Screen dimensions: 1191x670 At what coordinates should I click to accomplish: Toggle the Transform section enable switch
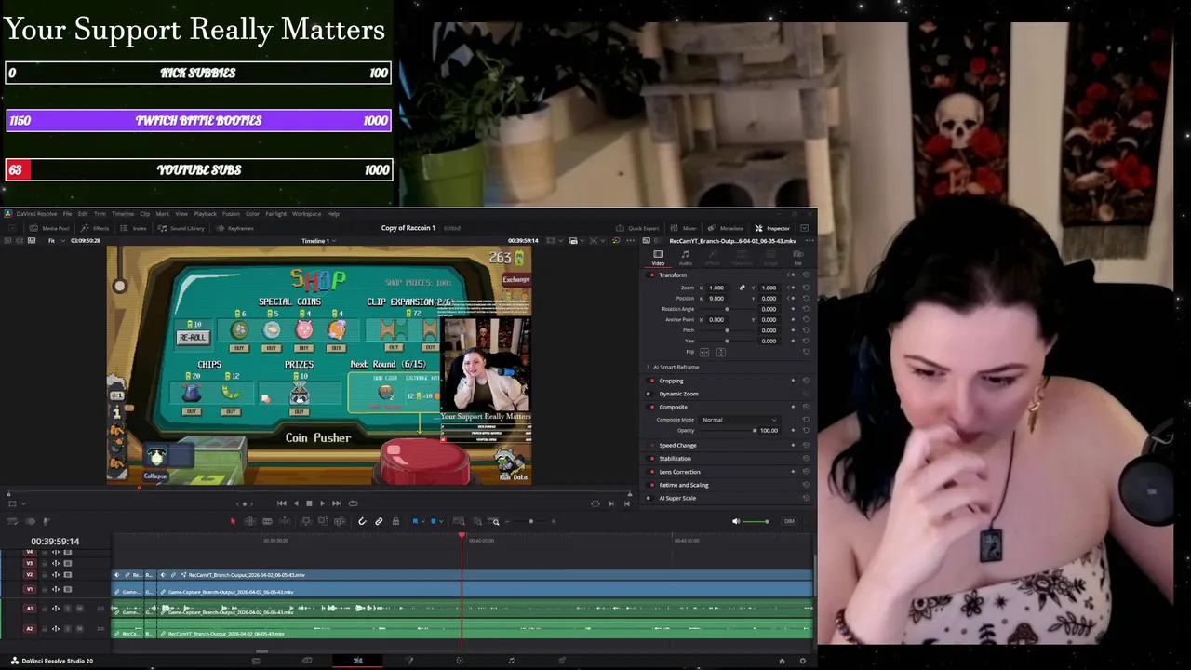(650, 275)
